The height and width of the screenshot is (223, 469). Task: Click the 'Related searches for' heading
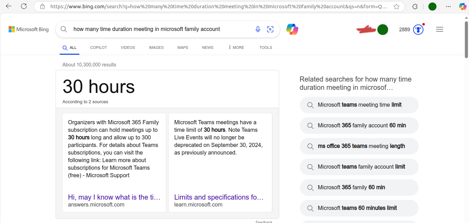pyautogui.click(x=355, y=83)
